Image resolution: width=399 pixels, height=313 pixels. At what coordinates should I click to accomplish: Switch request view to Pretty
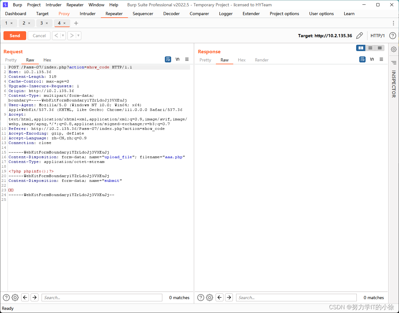[11, 60]
